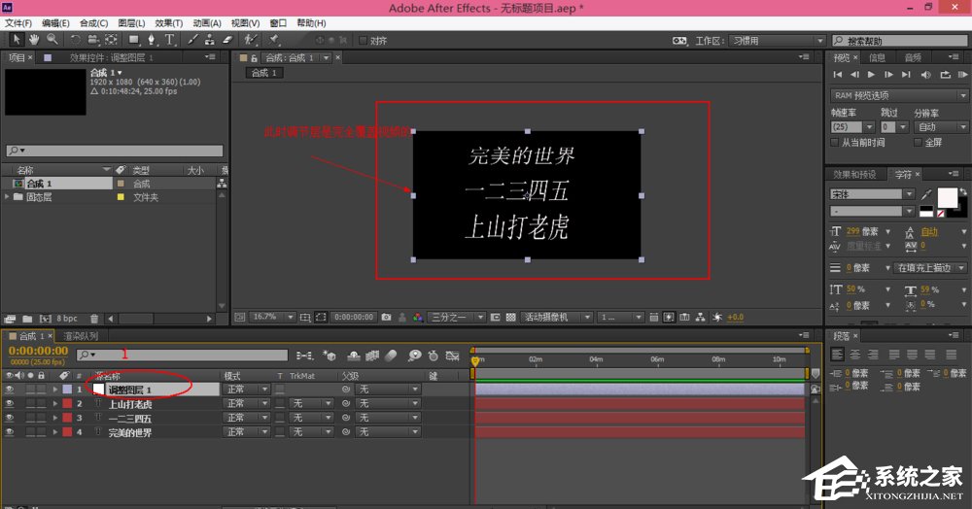Click the eyedropper in character panel

[x=926, y=194]
